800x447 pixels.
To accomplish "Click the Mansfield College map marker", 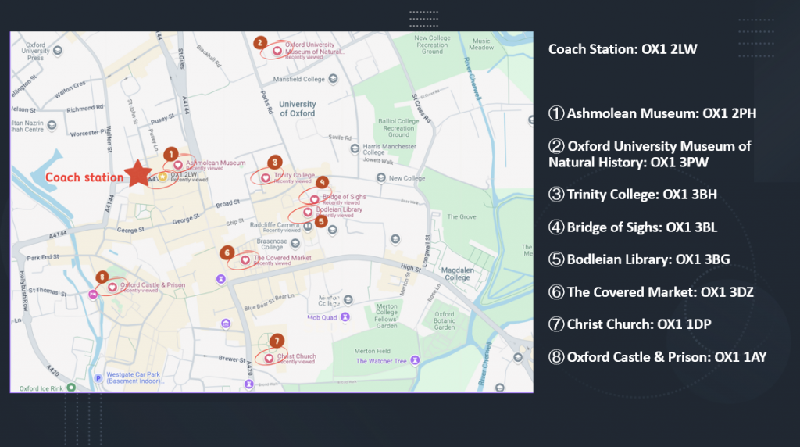I will (334, 78).
